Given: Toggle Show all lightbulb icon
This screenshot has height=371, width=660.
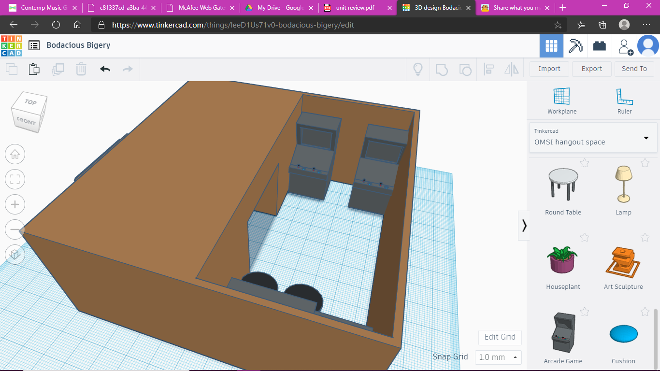Looking at the screenshot, I should [x=418, y=69].
